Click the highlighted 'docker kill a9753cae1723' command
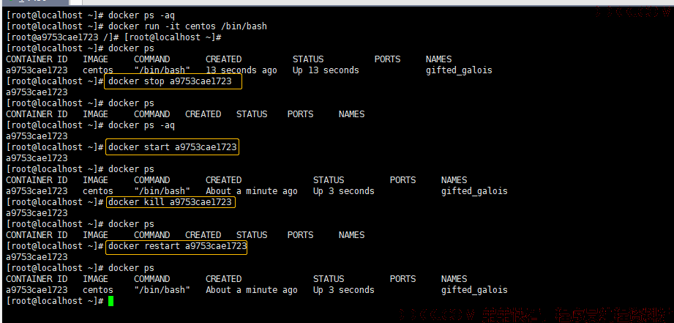Screen dimensions: 674x323 pos(171,202)
